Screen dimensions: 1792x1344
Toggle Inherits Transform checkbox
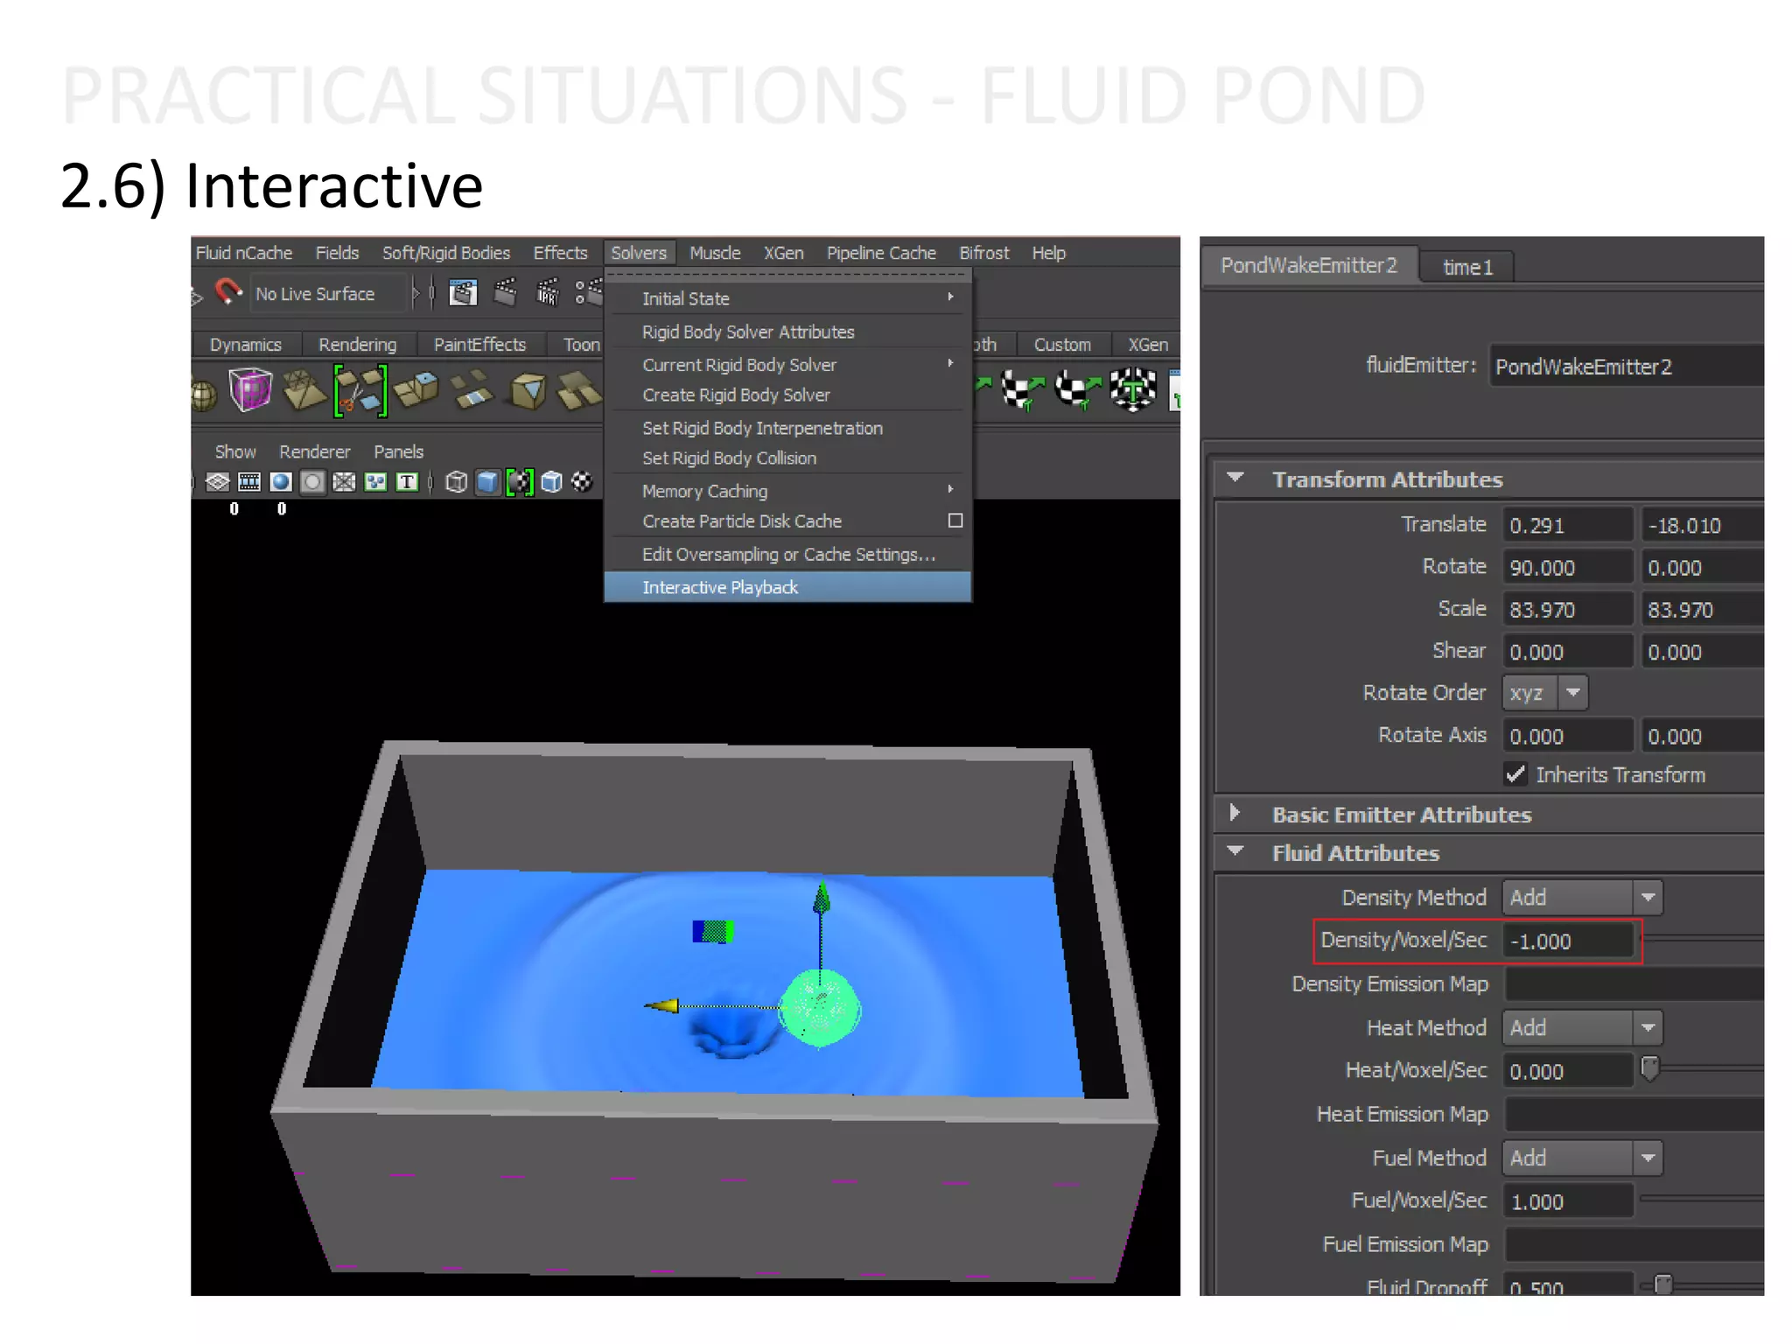tap(1515, 774)
